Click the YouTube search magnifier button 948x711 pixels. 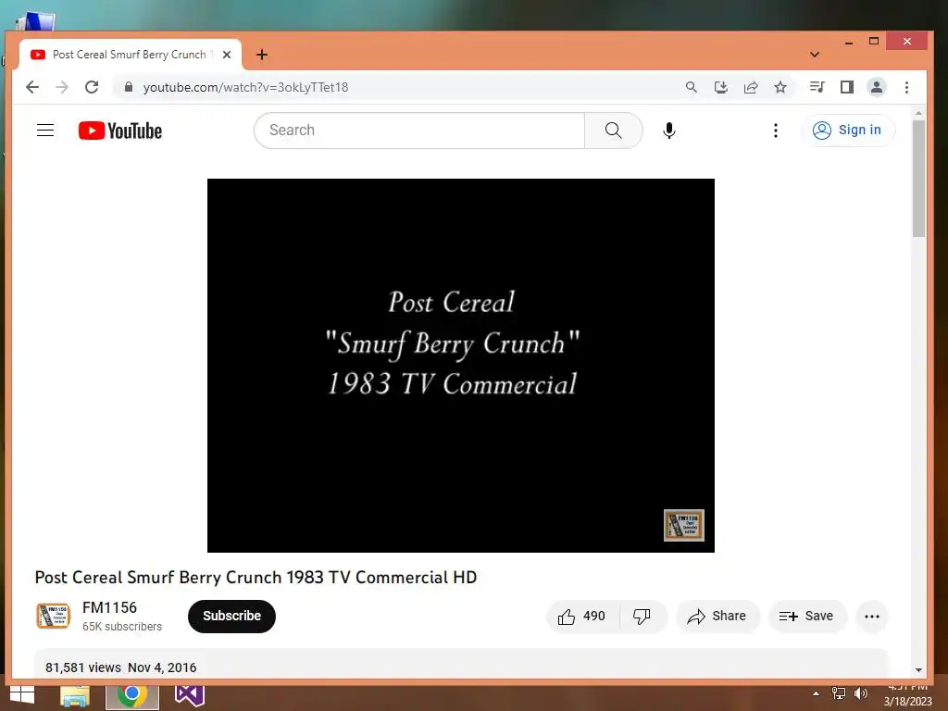click(613, 130)
